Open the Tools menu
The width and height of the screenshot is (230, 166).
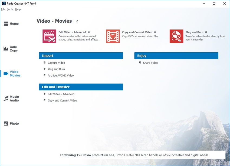click(x=10, y=9)
